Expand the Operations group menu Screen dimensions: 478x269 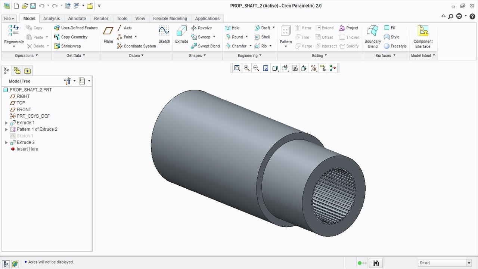point(27,56)
